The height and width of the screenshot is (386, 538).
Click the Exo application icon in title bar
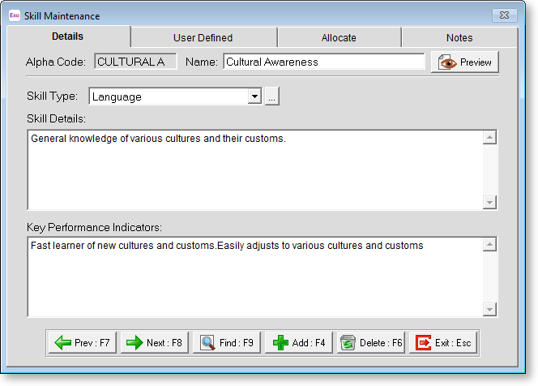tap(15, 15)
